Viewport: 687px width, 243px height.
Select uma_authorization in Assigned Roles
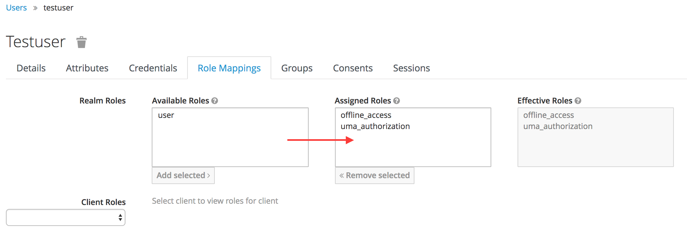coord(375,126)
